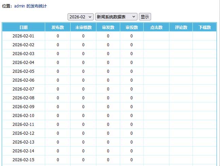Click the 点击数 column header

(156, 27)
